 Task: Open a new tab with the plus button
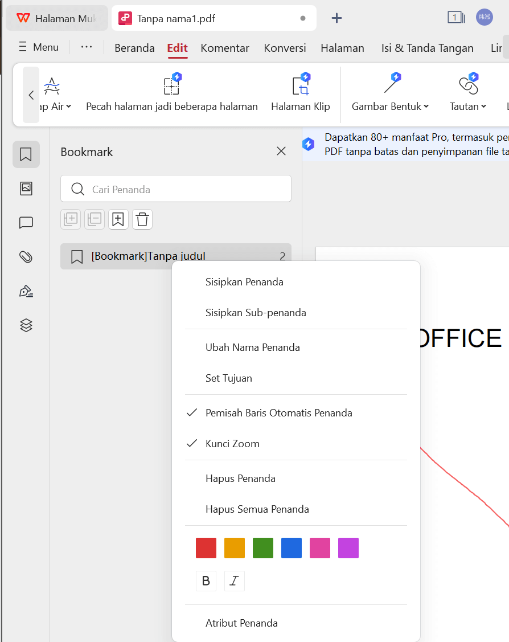click(x=336, y=18)
